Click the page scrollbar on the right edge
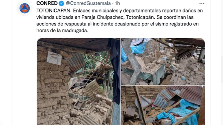Screen dimensions: 223x125 click(x=222, y=69)
